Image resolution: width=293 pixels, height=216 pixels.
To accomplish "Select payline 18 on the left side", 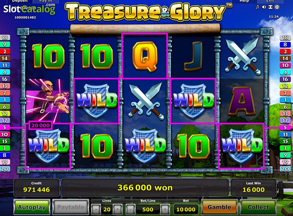I will coord(5,38).
